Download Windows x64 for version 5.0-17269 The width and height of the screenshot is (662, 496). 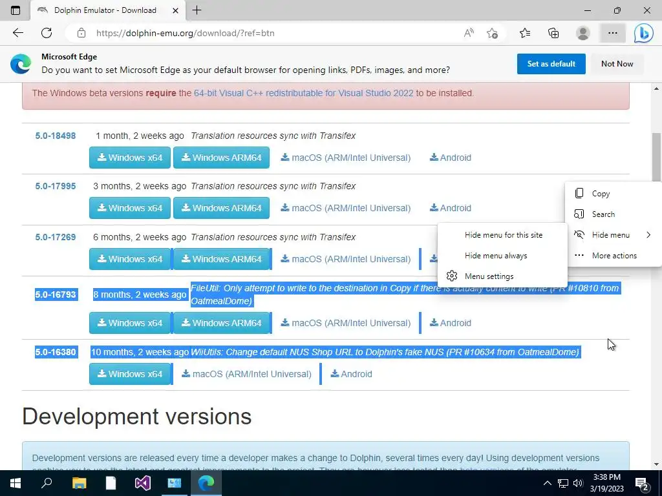tap(129, 259)
